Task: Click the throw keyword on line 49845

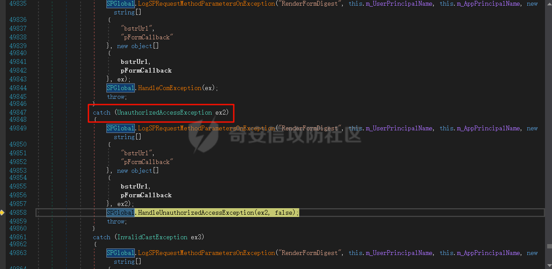Action: [116, 97]
